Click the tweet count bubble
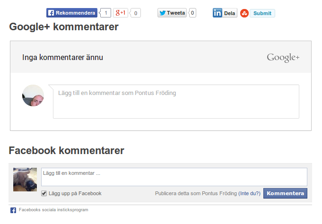The image size is (322, 224). pos(192,13)
